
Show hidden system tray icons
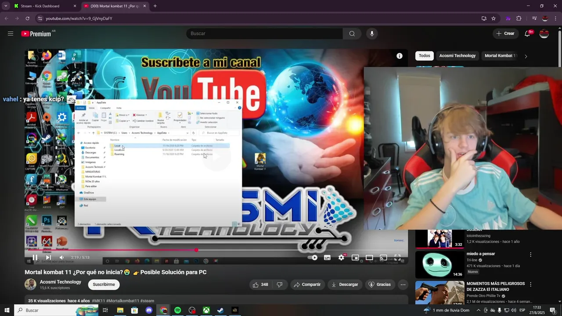[478, 310]
